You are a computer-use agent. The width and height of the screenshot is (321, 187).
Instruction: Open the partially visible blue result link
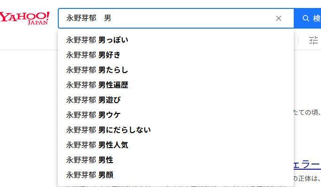coord(307,165)
